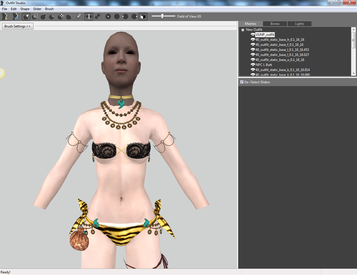Toggle visibility of 40_outfit_static_base_f_0.1_16_16
Viewport: 357px width, 275px height.
pyautogui.click(x=253, y=45)
